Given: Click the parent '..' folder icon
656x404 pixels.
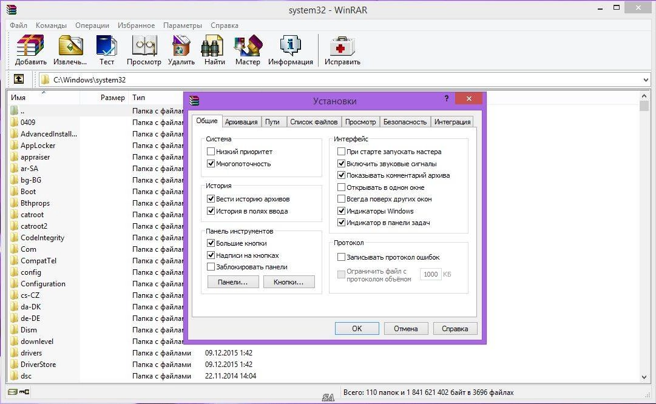Looking at the screenshot, I should (15, 110).
